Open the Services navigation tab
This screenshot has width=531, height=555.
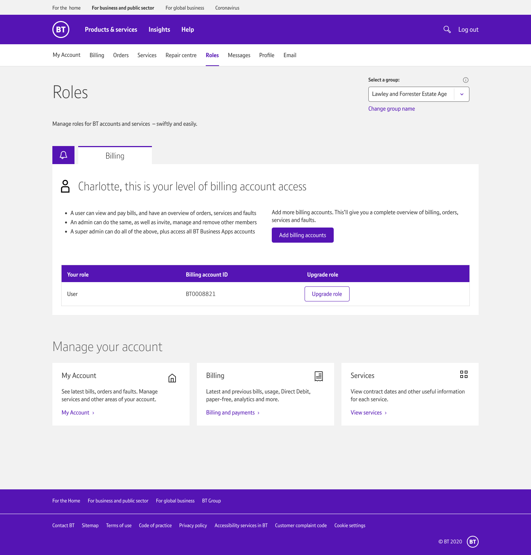pyautogui.click(x=147, y=55)
